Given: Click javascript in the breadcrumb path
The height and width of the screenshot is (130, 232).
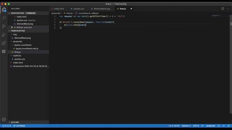Looking at the screenshot, I should (x=56, y=13).
